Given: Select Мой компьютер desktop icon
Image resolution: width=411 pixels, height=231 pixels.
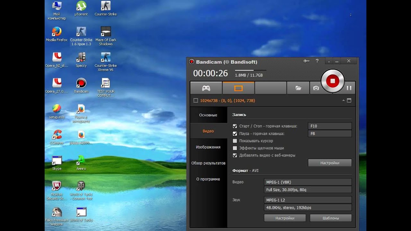Looking at the screenshot, I should (57, 11).
